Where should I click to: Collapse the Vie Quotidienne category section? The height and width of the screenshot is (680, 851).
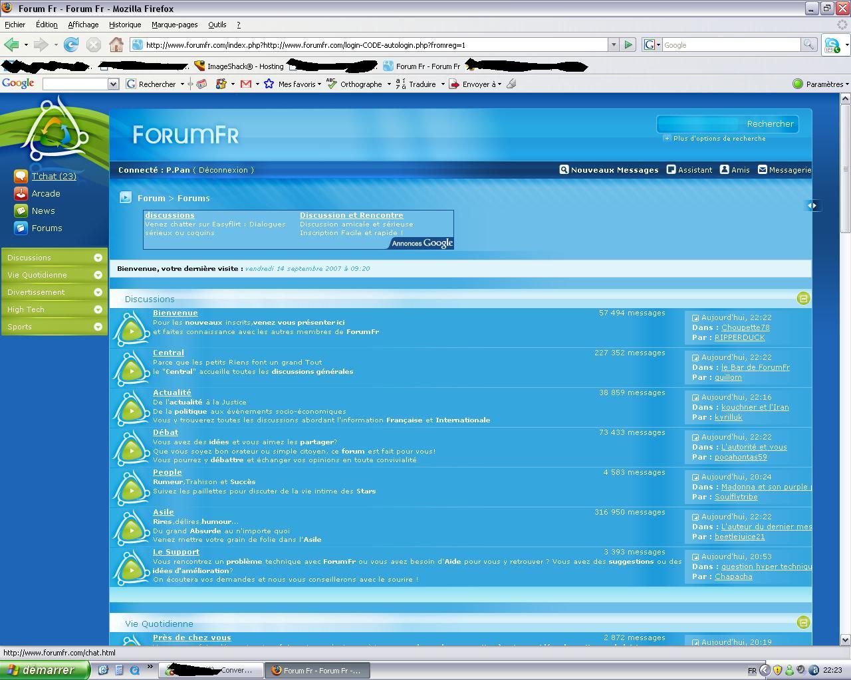803,622
